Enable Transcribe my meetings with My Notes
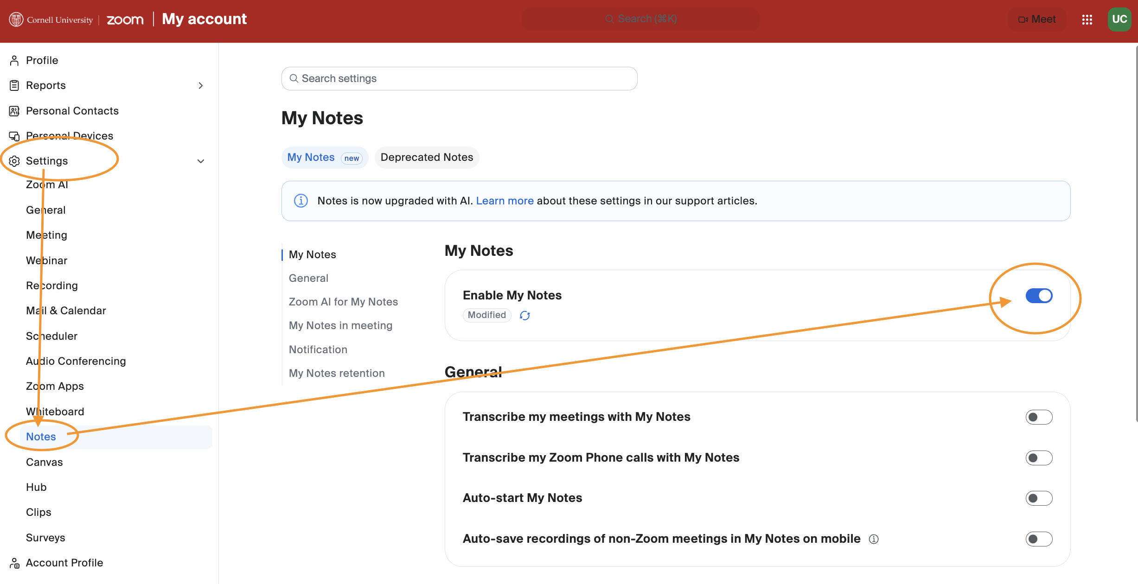The height and width of the screenshot is (584, 1138). [1039, 417]
